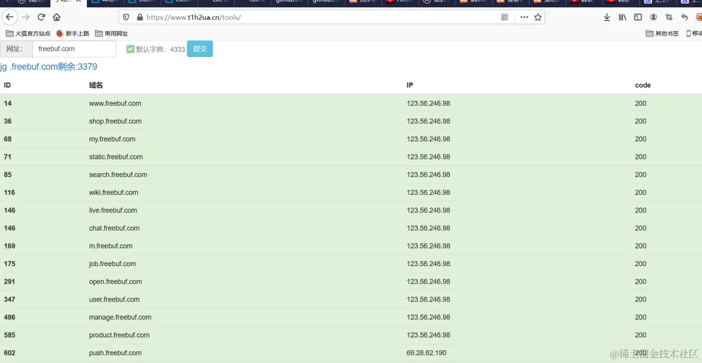
Task: Show site security via the padlock icon
Action: tap(140, 17)
